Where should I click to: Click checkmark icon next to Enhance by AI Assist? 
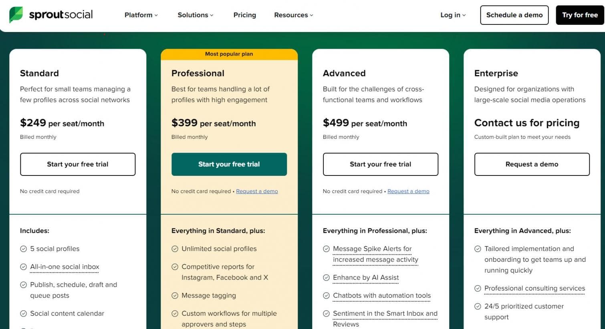click(x=327, y=278)
